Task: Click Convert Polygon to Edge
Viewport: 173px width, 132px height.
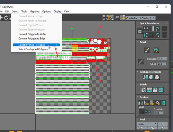Action: tap(32, 38)
